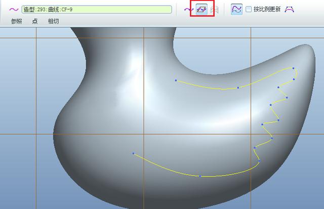This screenshot has height=209, width=324.
Task: Select the free curve type icon
Action: click(x=188, y=10)
